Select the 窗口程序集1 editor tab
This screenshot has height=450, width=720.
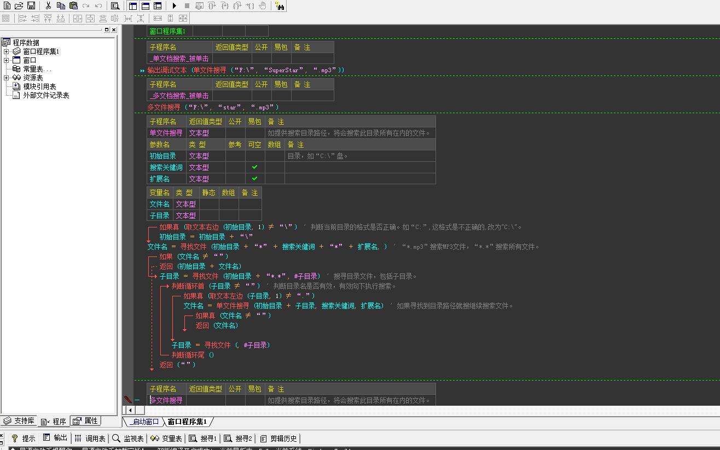[187, 422]
